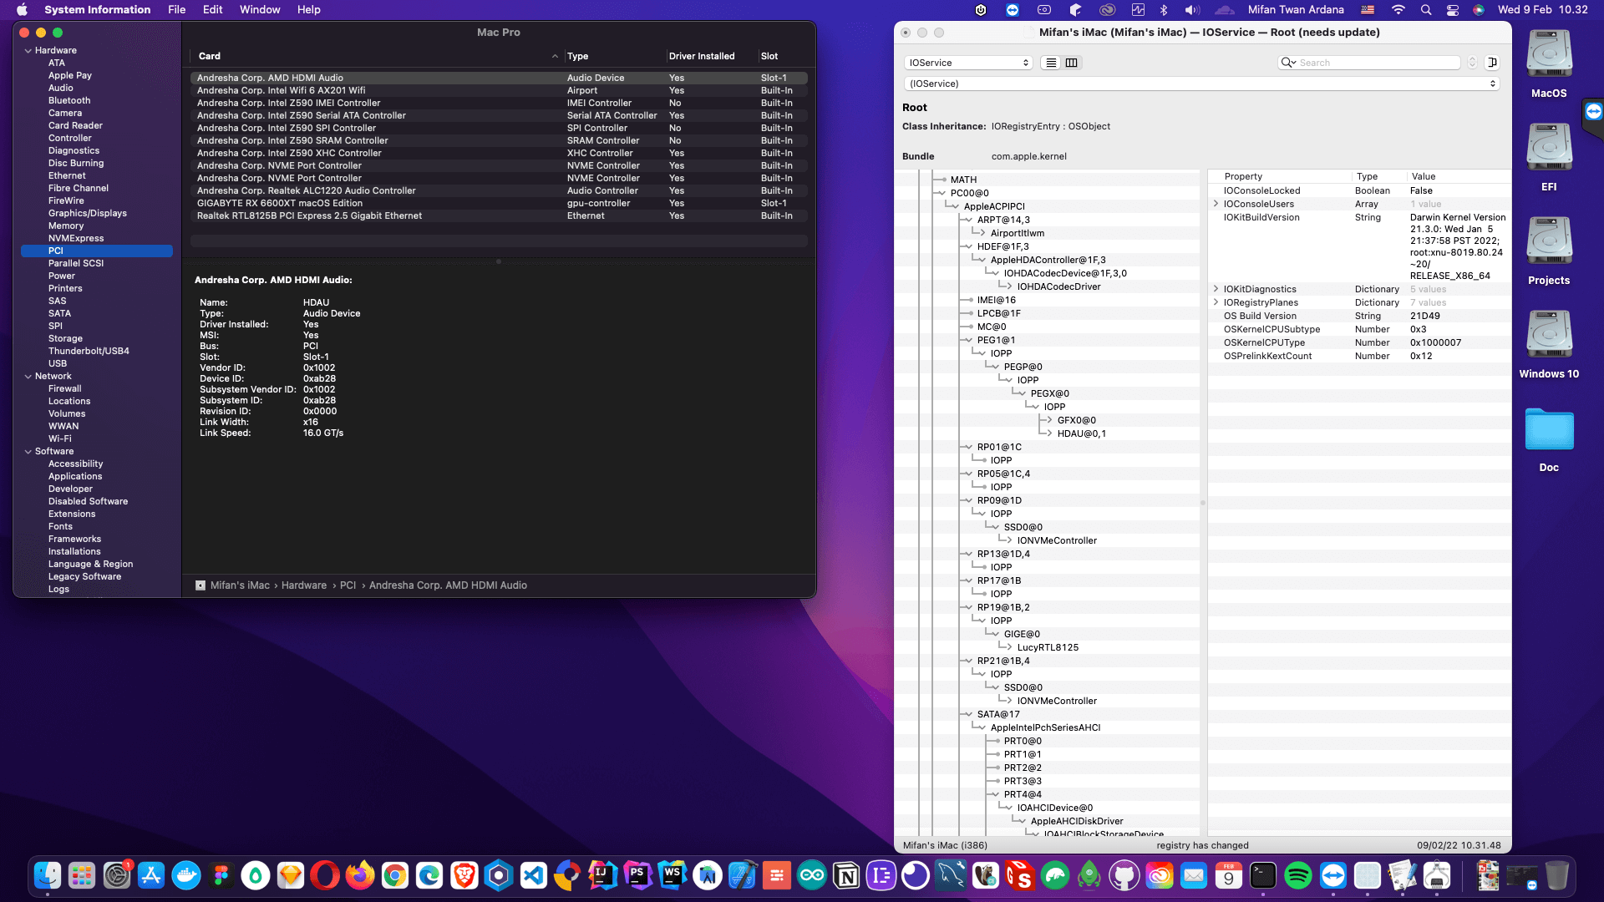Collapse the Software section in sidebar

pos(28,452)
